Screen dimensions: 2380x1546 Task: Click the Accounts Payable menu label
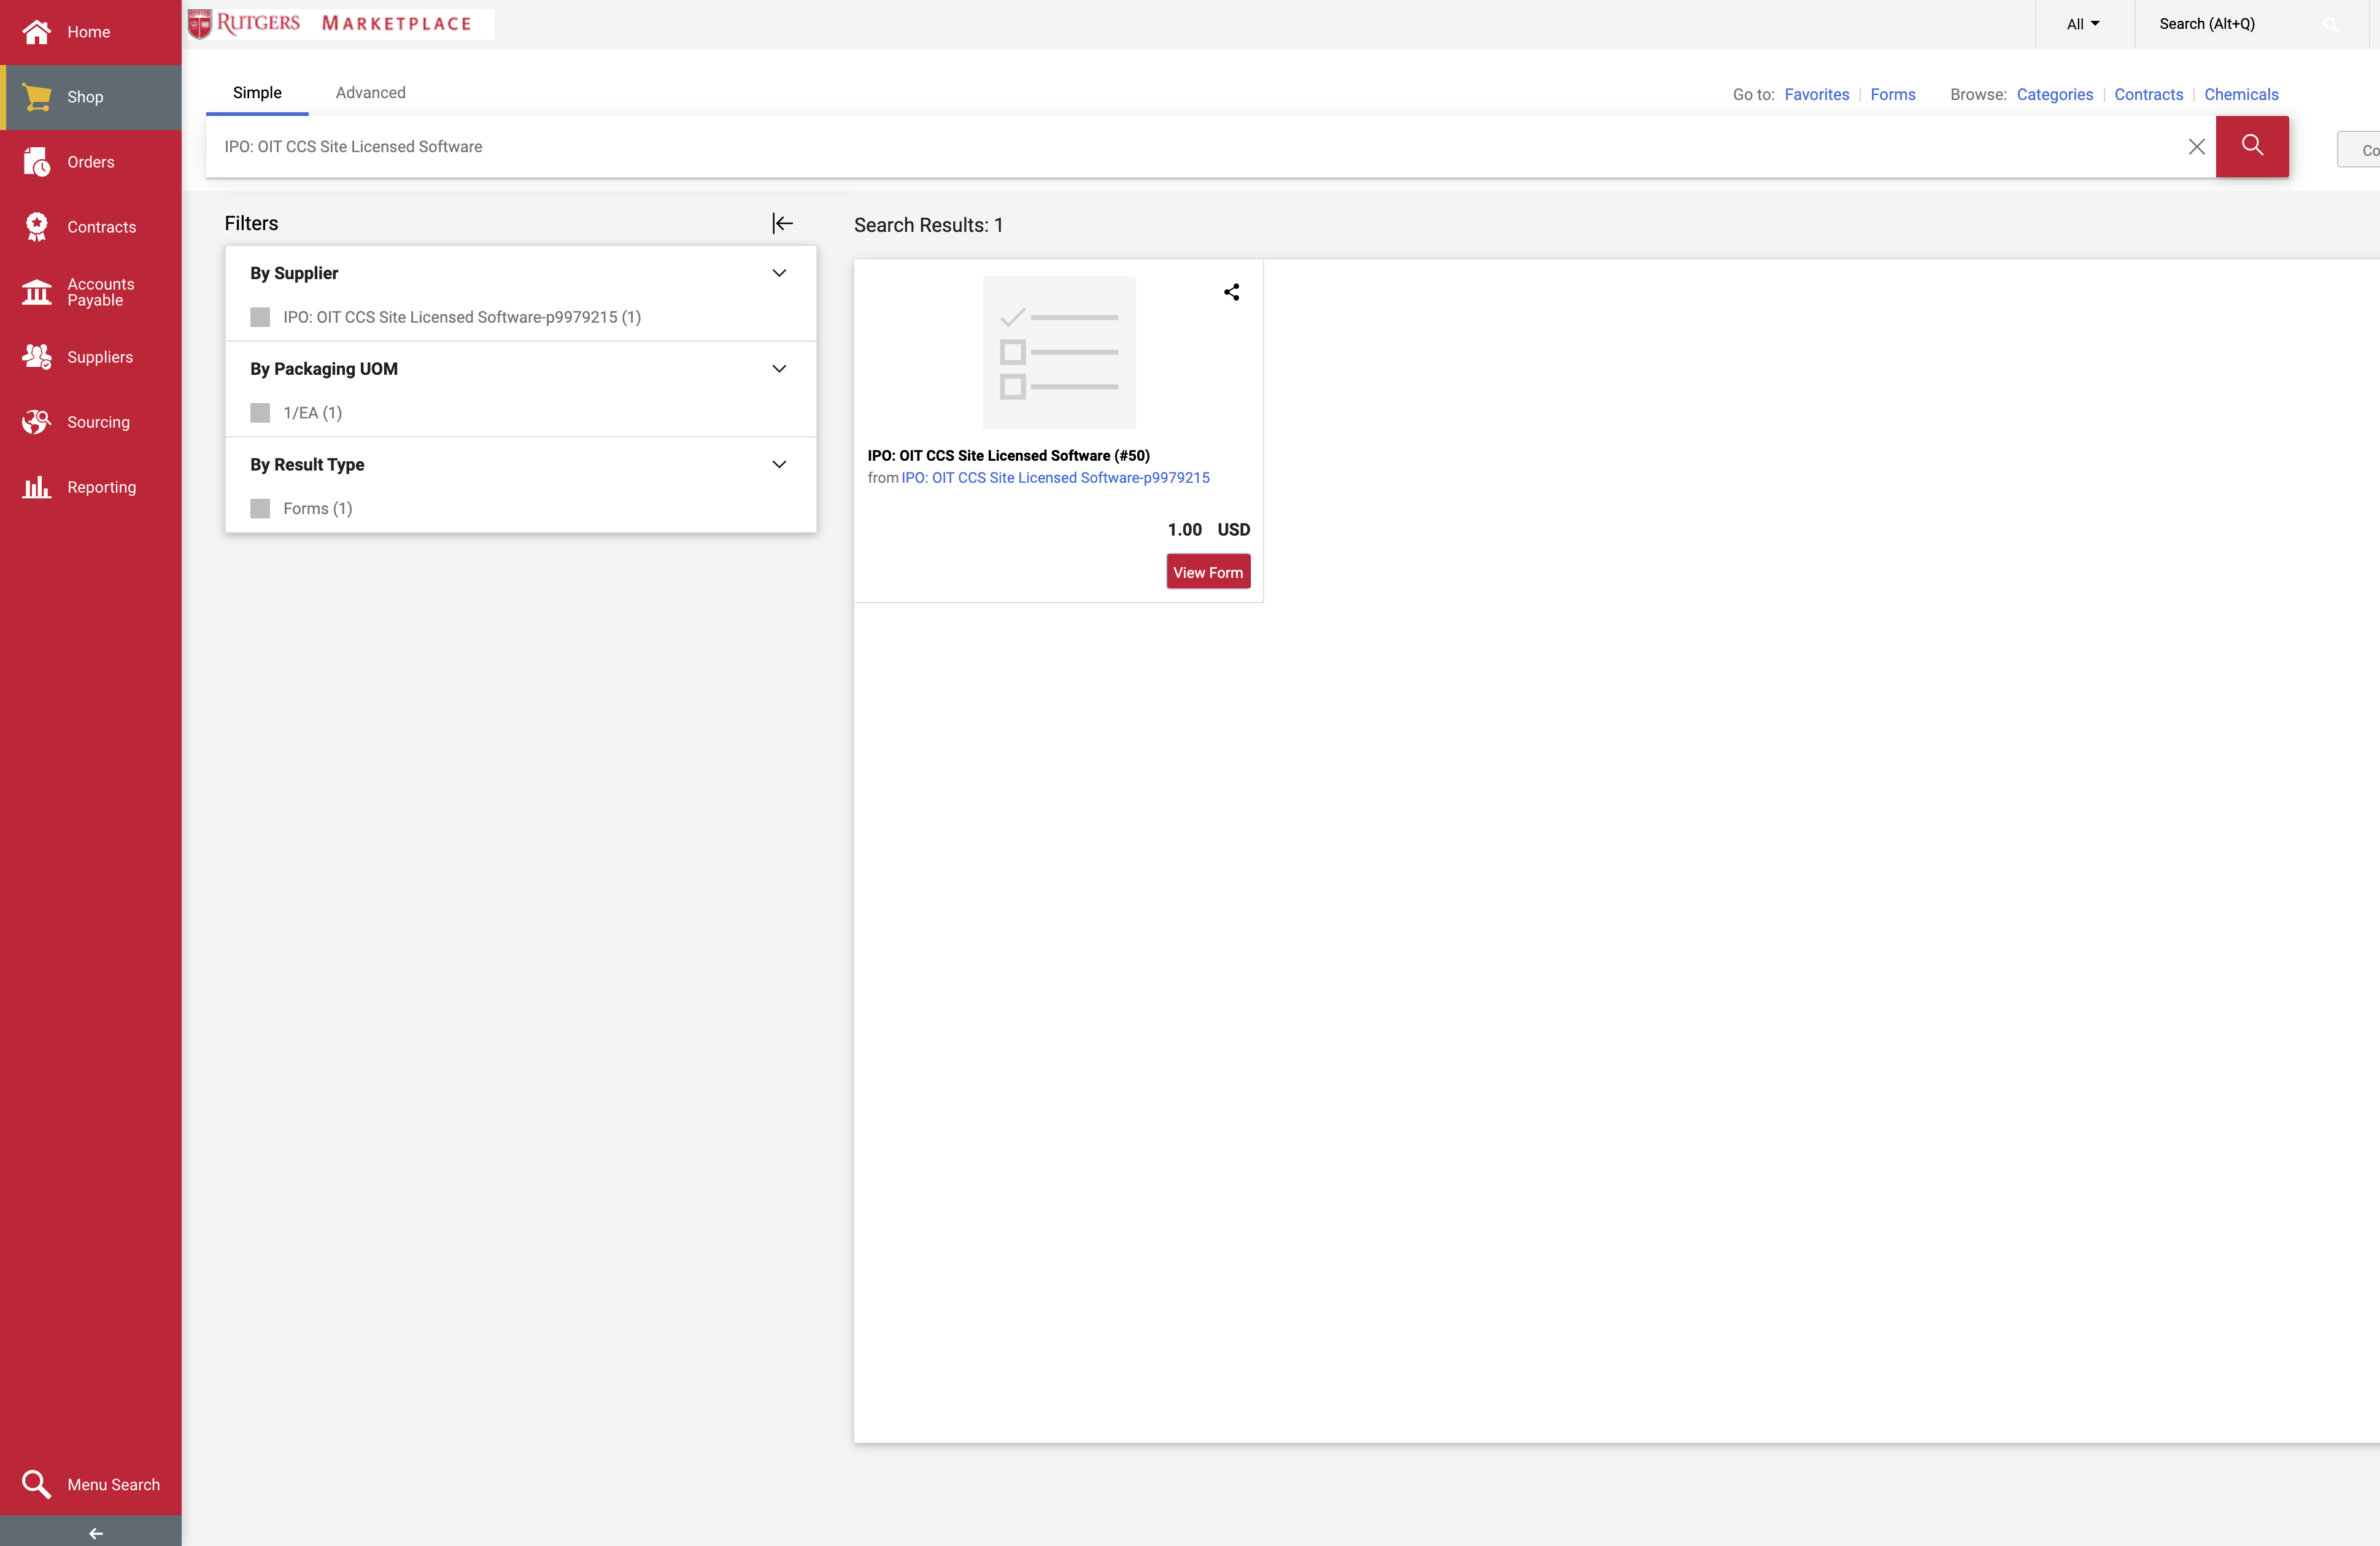[100, 292]
